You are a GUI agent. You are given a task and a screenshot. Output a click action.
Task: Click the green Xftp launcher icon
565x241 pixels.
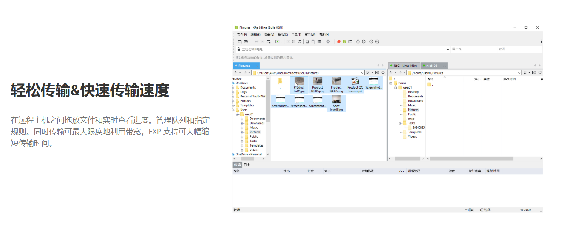pyautogui.click(x=344, y=42)
